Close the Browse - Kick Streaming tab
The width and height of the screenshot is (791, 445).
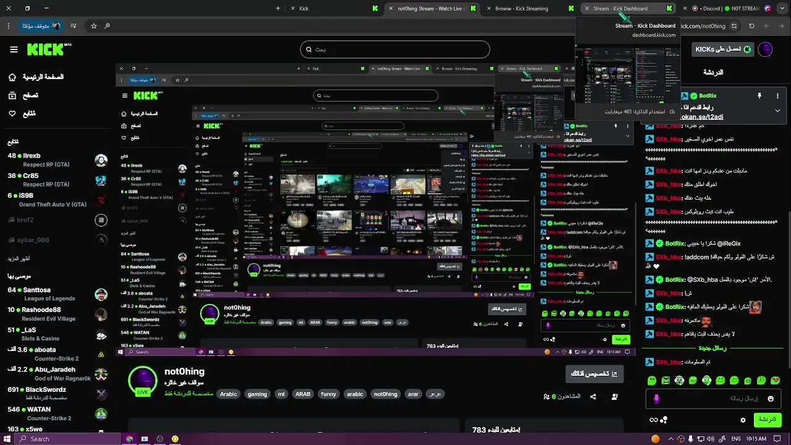(x=489, y=9)
